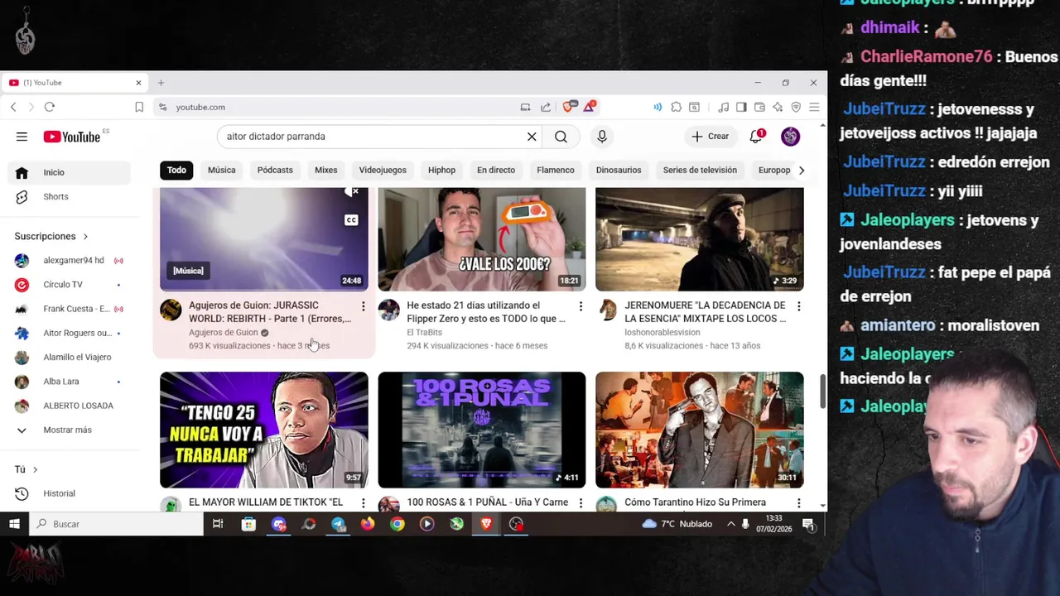Open options for Flipper Zero video

point(581,307)
